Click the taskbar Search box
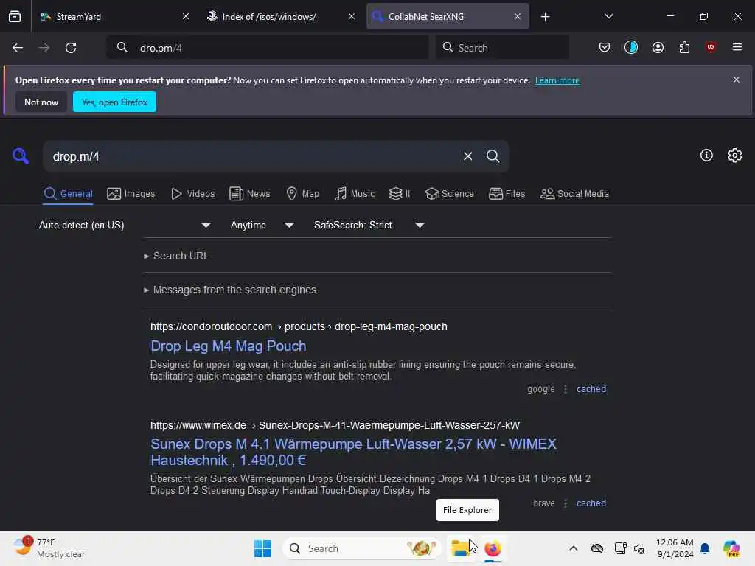 pos(361,548)
